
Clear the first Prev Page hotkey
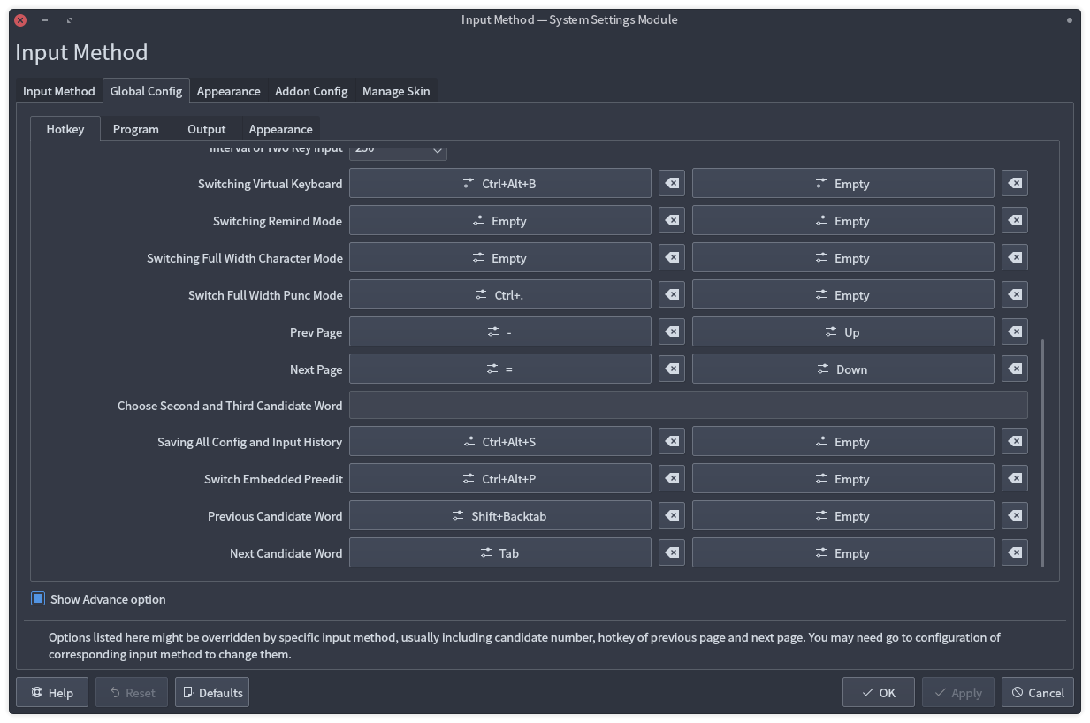click(x=672, y=332)
